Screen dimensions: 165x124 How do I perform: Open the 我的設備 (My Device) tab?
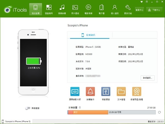click(35, 9)
